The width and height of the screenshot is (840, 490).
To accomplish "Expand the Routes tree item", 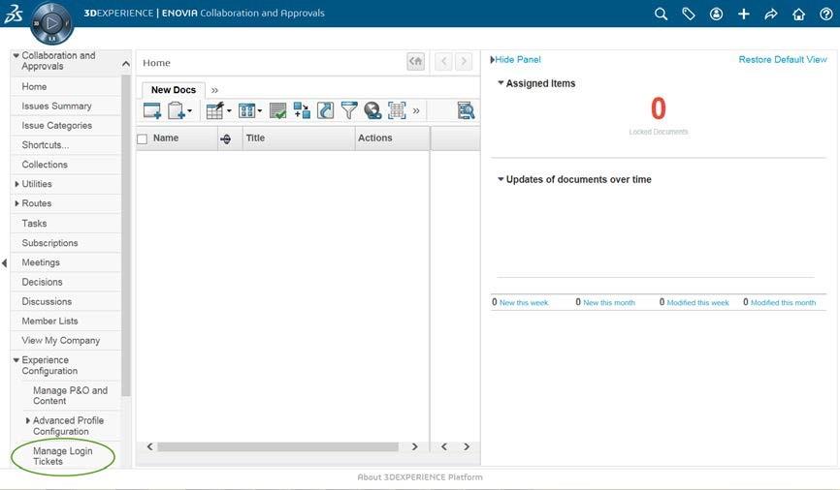I will click(16, 203).
